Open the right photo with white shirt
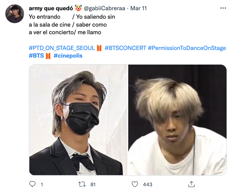 point(178,120)
